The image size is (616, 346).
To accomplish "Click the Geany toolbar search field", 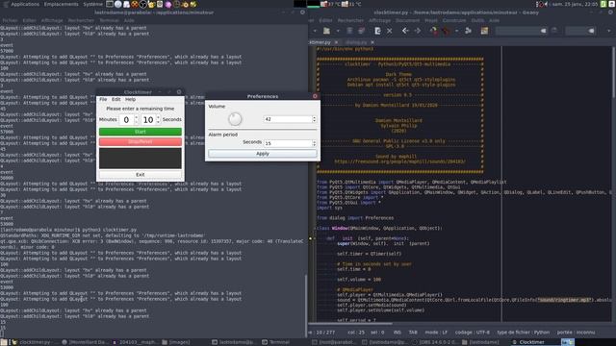I will click(521, 31).
